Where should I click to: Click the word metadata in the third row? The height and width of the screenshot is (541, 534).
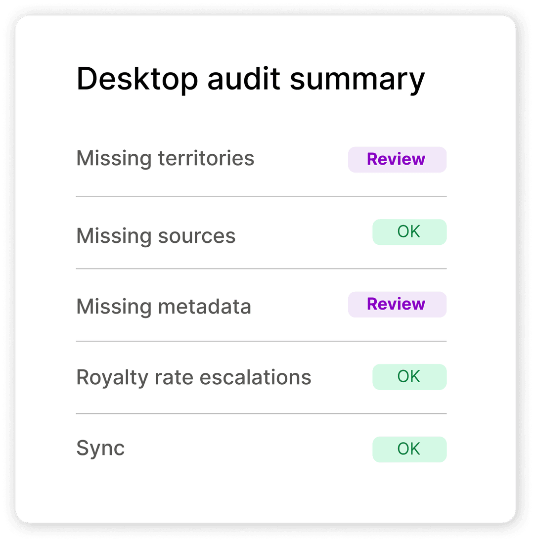pyautogui.click(x=205, y=306)
